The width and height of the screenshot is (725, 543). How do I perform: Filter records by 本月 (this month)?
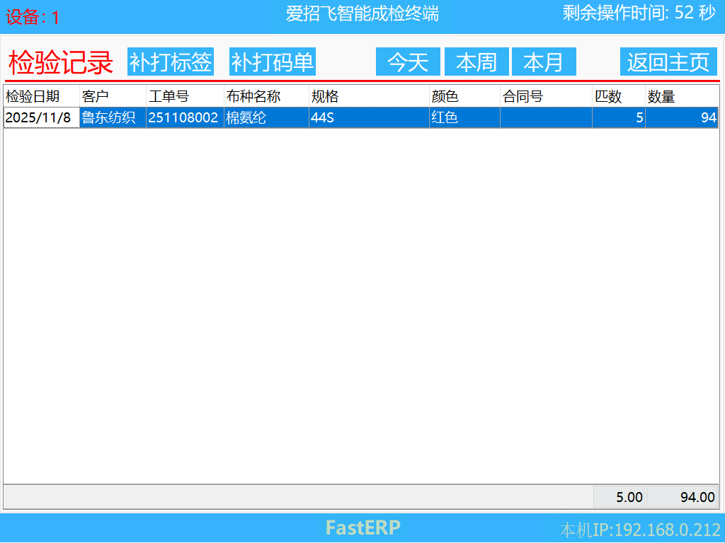[544, 62]
